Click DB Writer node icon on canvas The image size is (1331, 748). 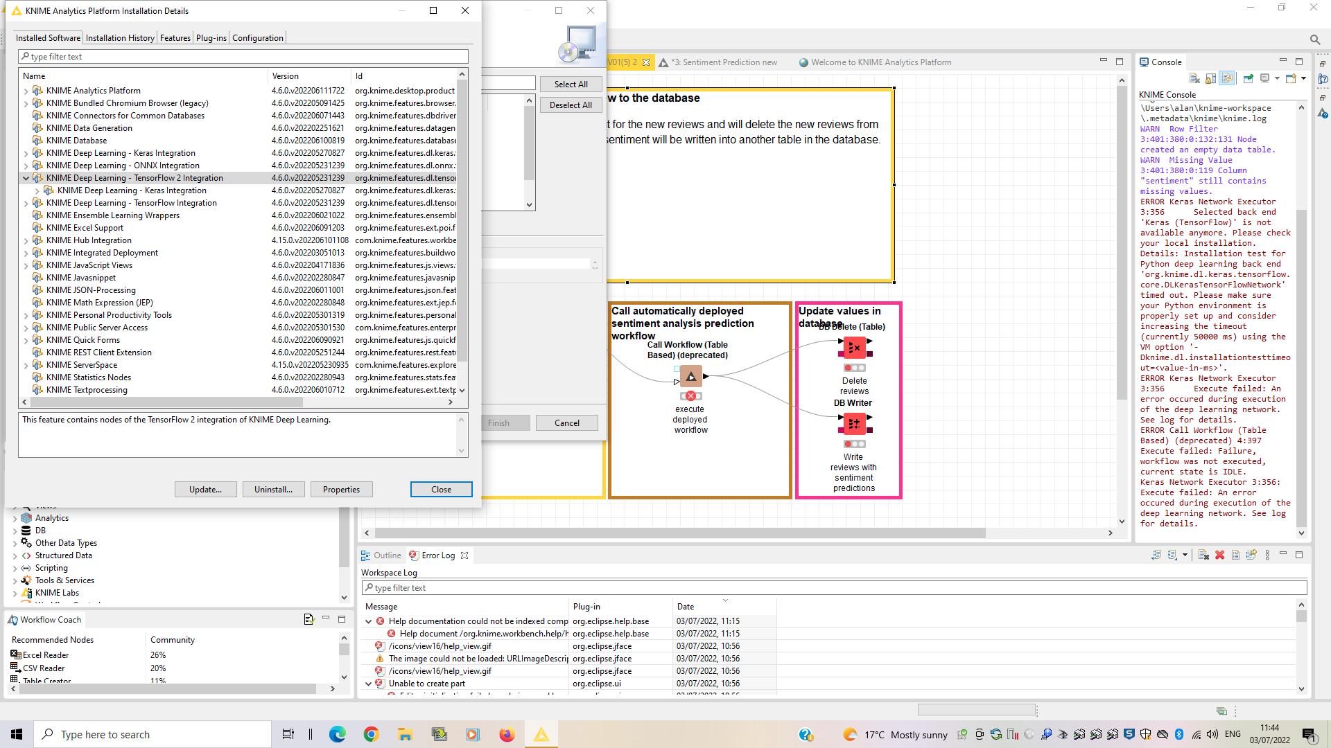[x=854, y=423]
